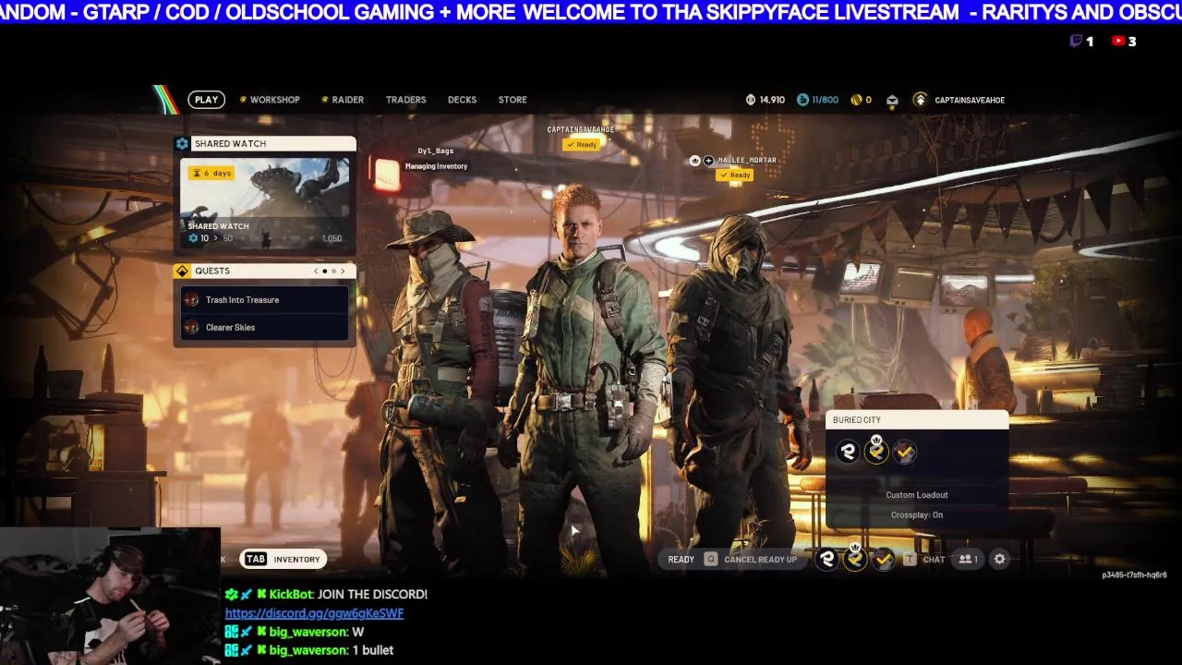Click the READY button in bottom bar
The width and height of the screenshot is (1182, 665).
(x=681, y=559)
